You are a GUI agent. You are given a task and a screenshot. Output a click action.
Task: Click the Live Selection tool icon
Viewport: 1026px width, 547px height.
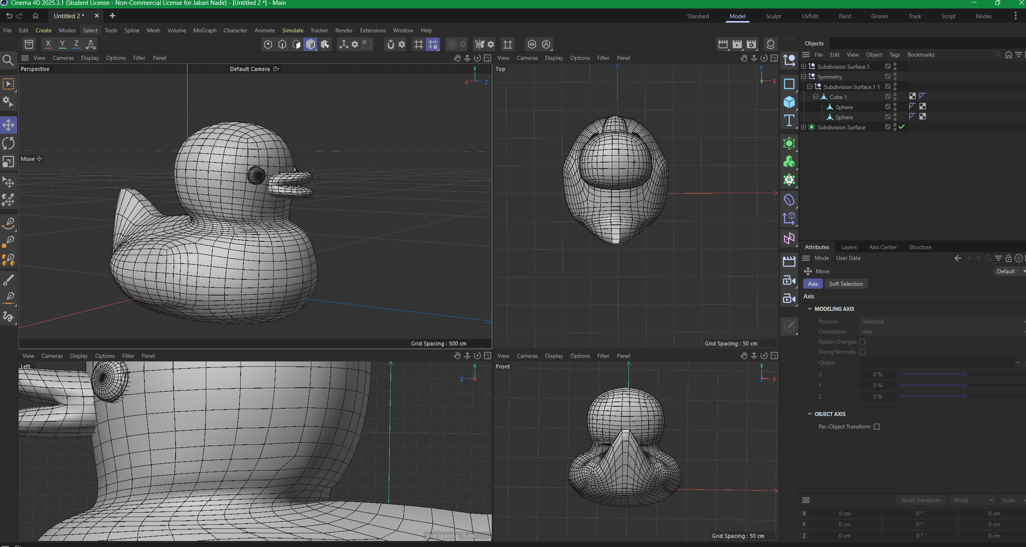point(8,84)
